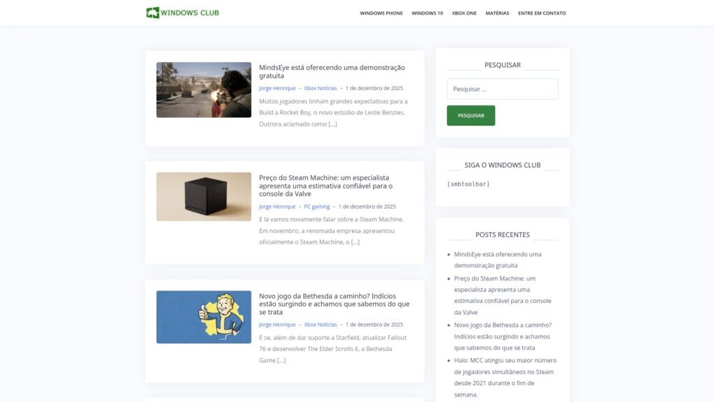Viewport: 715px width, 402px height.
Task: Open the Windows 10 menu item
Action: pyautogui.click(x=427, y=13)
